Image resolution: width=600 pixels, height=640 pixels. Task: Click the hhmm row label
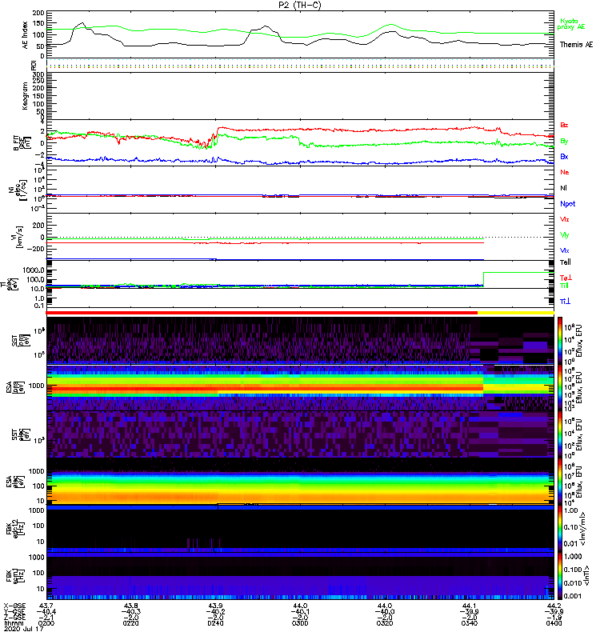tap(13, 623)
